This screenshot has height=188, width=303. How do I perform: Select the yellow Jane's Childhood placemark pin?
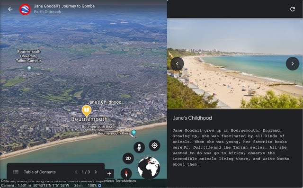(x=86, y=111)
